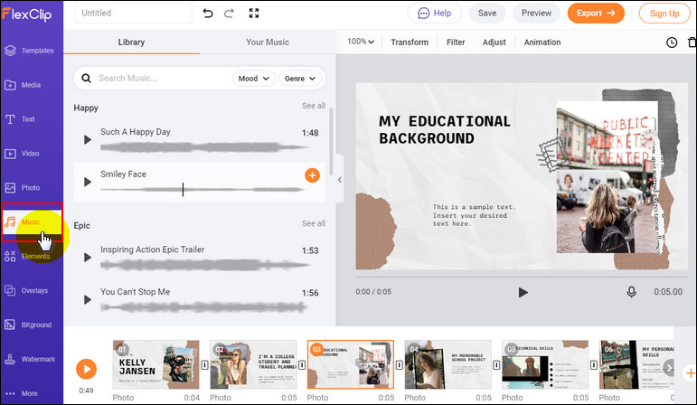Click the Preview button
Image resolution: width=697 pixels, height=405 pixels.
pos(536,14)
